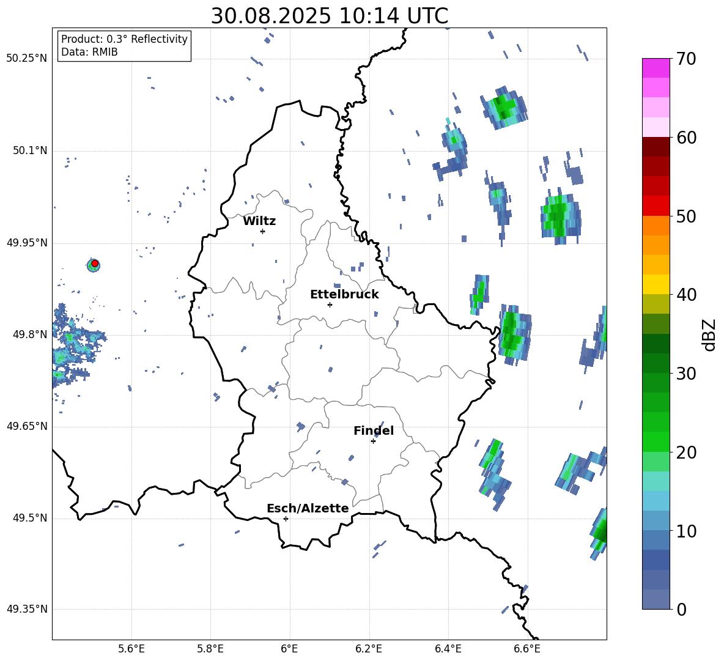Viewport: 724px width, 661px height.
Task: Click the 60 tick on the colorbar
Action: click(x=685, y=138)
